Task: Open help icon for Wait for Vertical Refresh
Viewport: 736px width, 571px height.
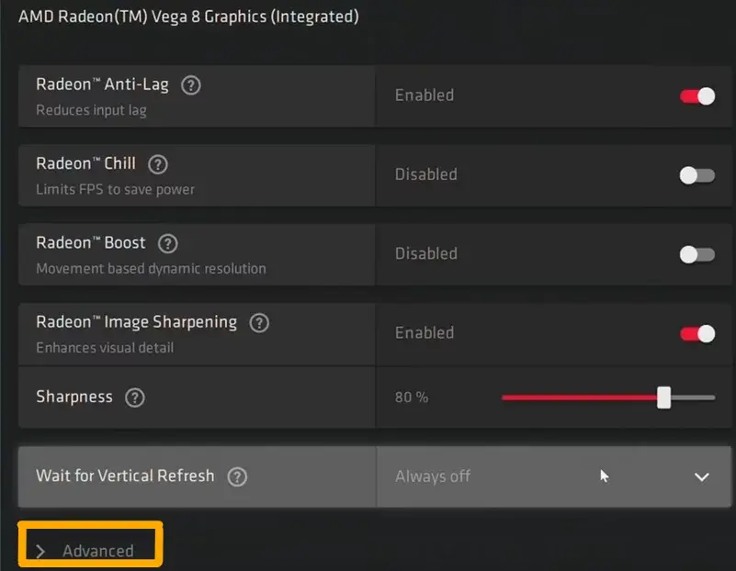Action: click(237, 476)
